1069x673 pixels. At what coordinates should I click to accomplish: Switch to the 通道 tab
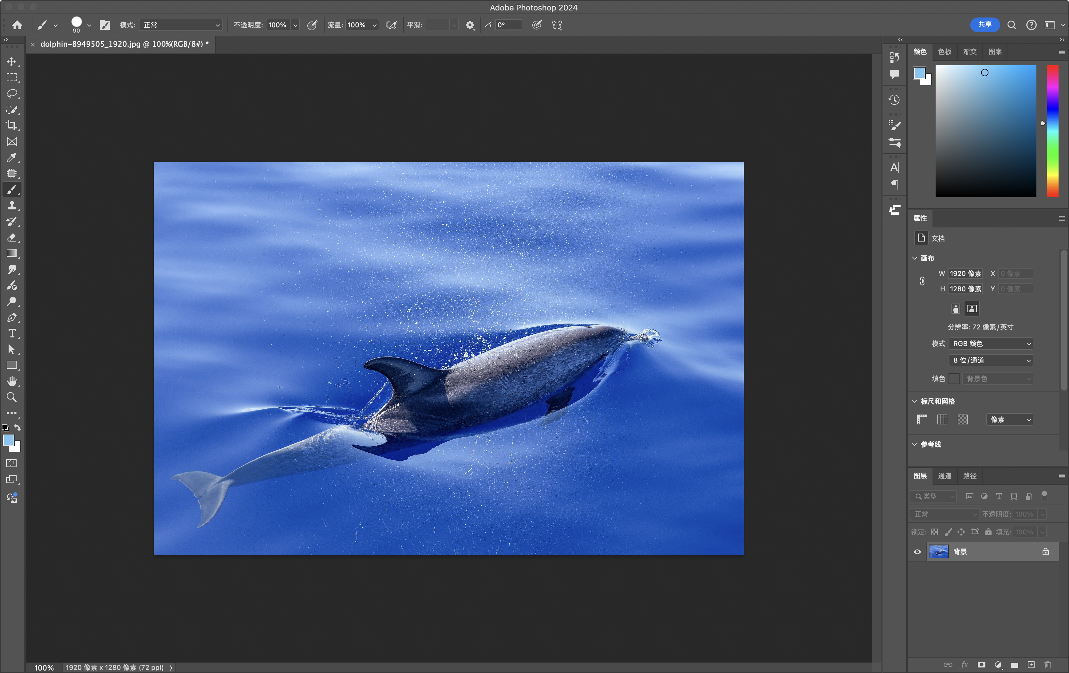[945, 475]
